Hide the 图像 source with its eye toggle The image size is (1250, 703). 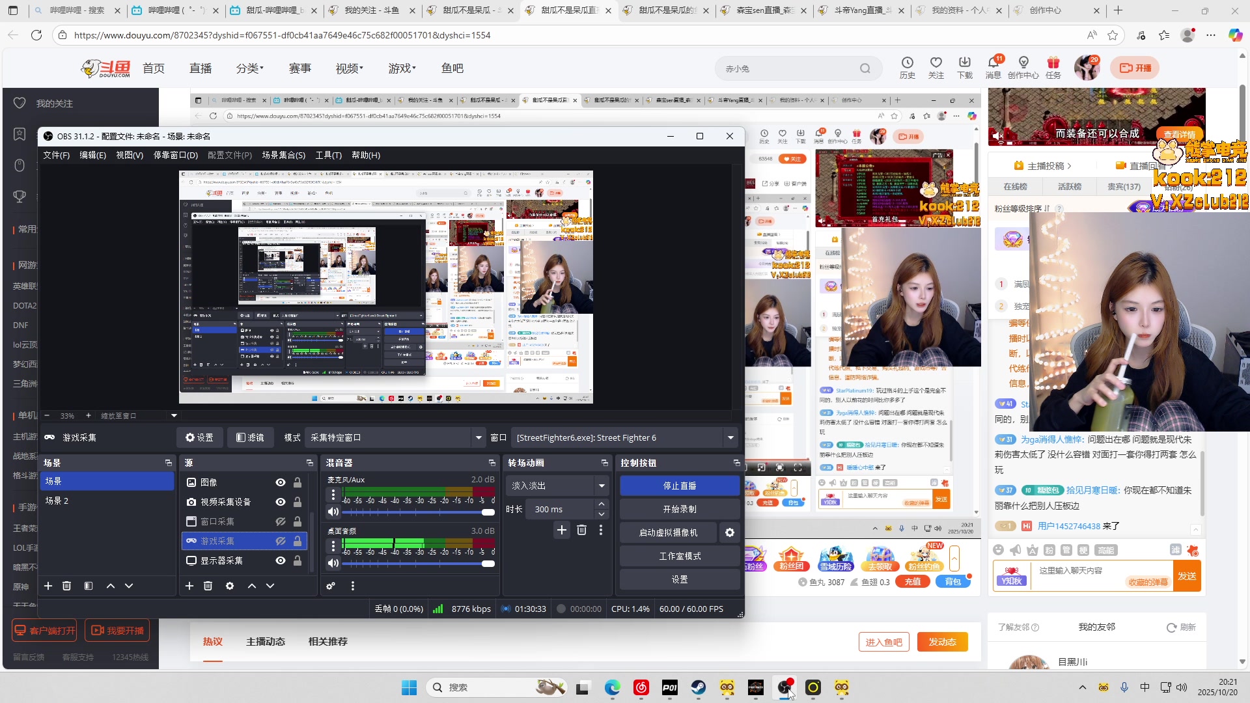point(280,482)
